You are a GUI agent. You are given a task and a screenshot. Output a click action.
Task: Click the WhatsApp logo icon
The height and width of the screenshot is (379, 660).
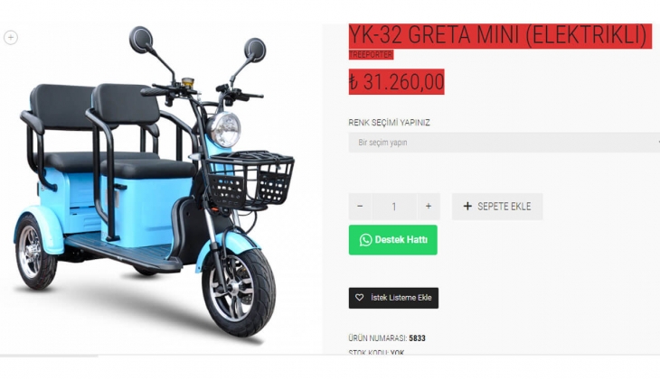pos(365,240)
